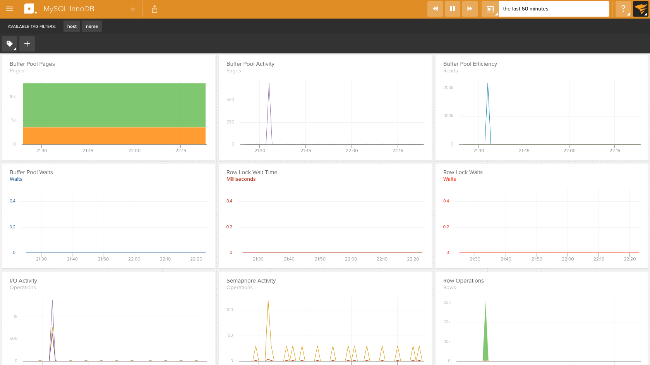
Task: Open the share dashboard icon
Action: (154, 9)
